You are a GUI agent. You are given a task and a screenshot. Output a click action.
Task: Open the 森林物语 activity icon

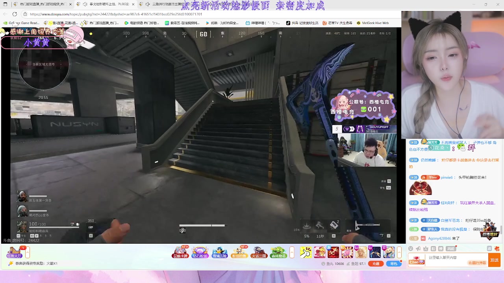coord(278,252)
